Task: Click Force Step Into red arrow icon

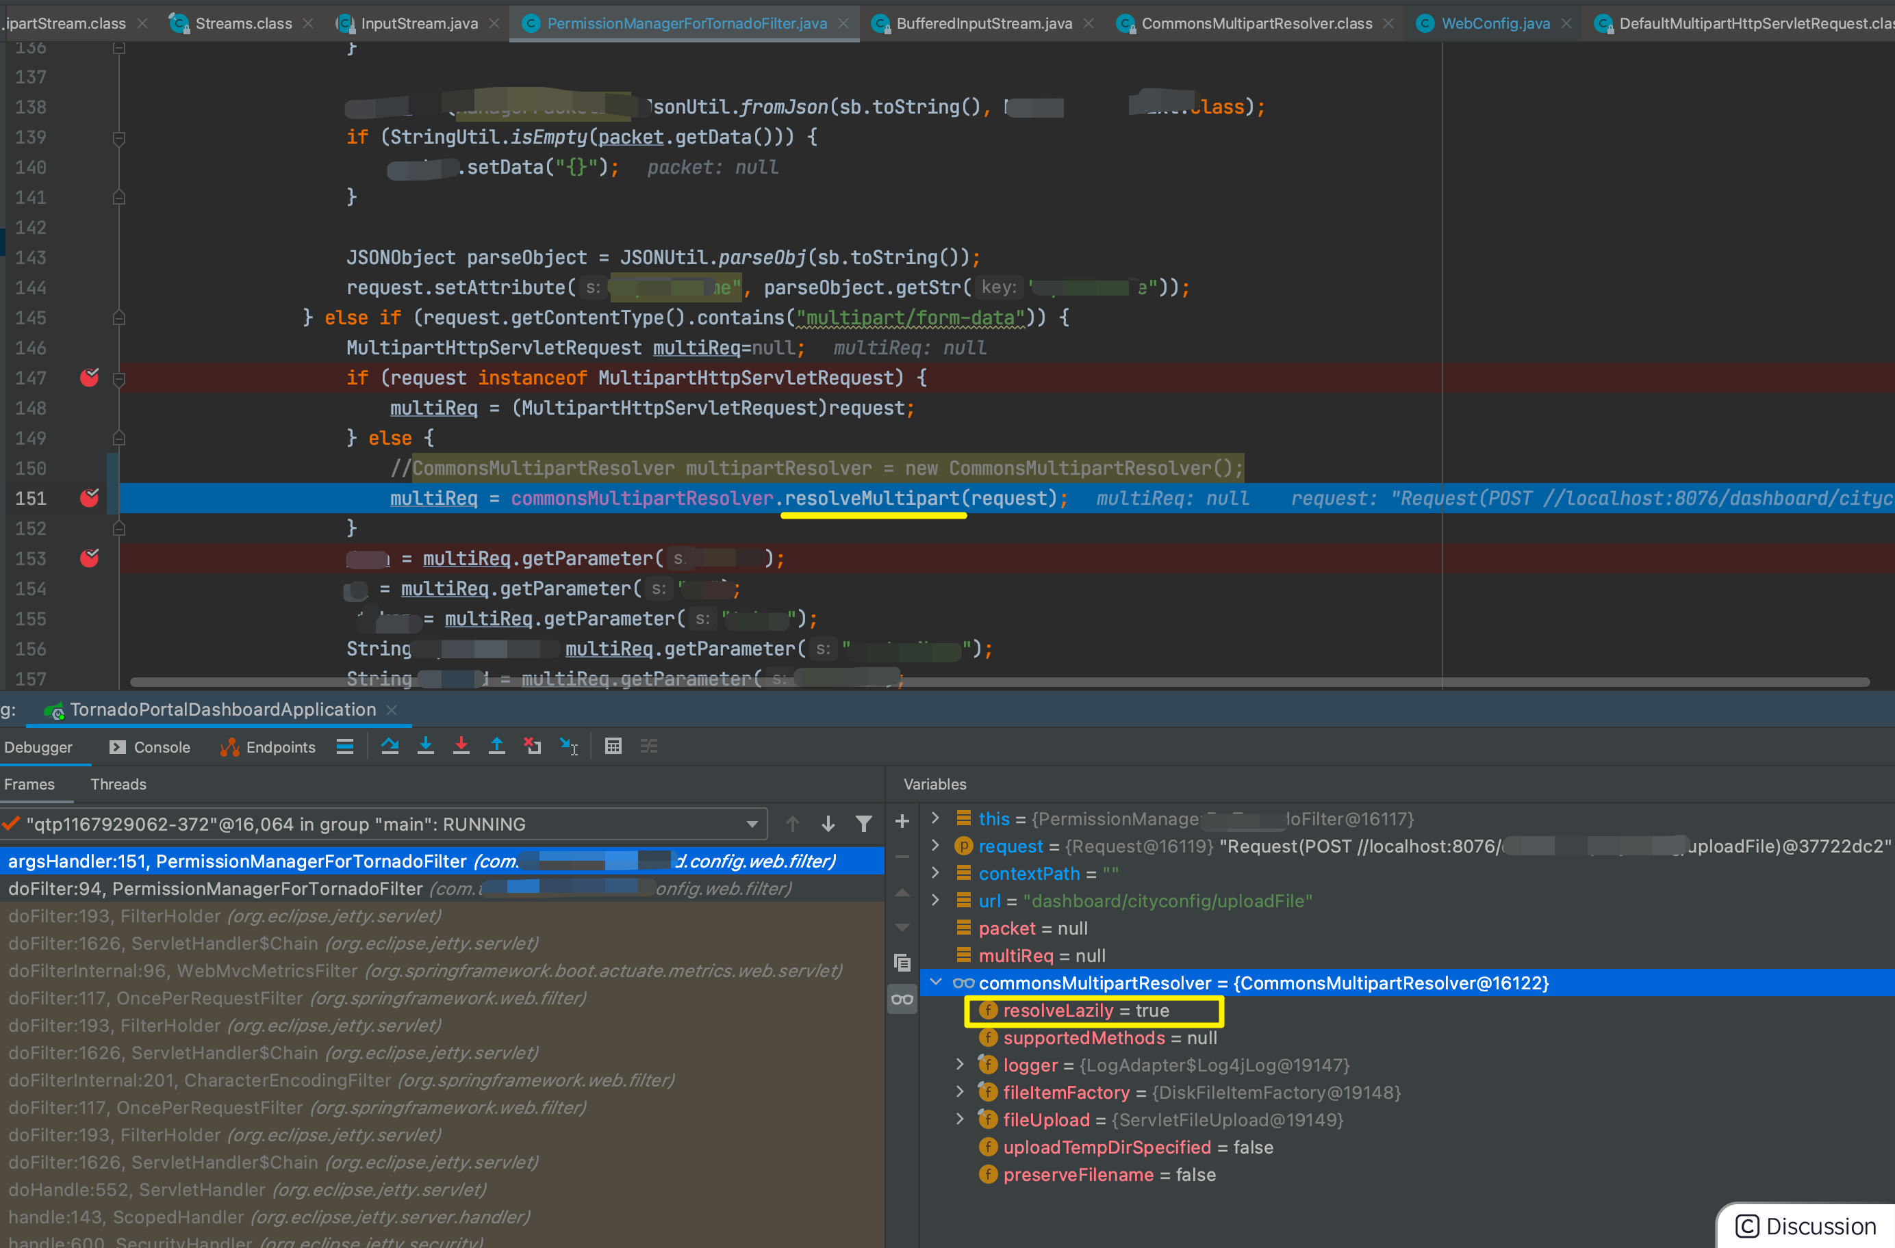Action: 461,746
